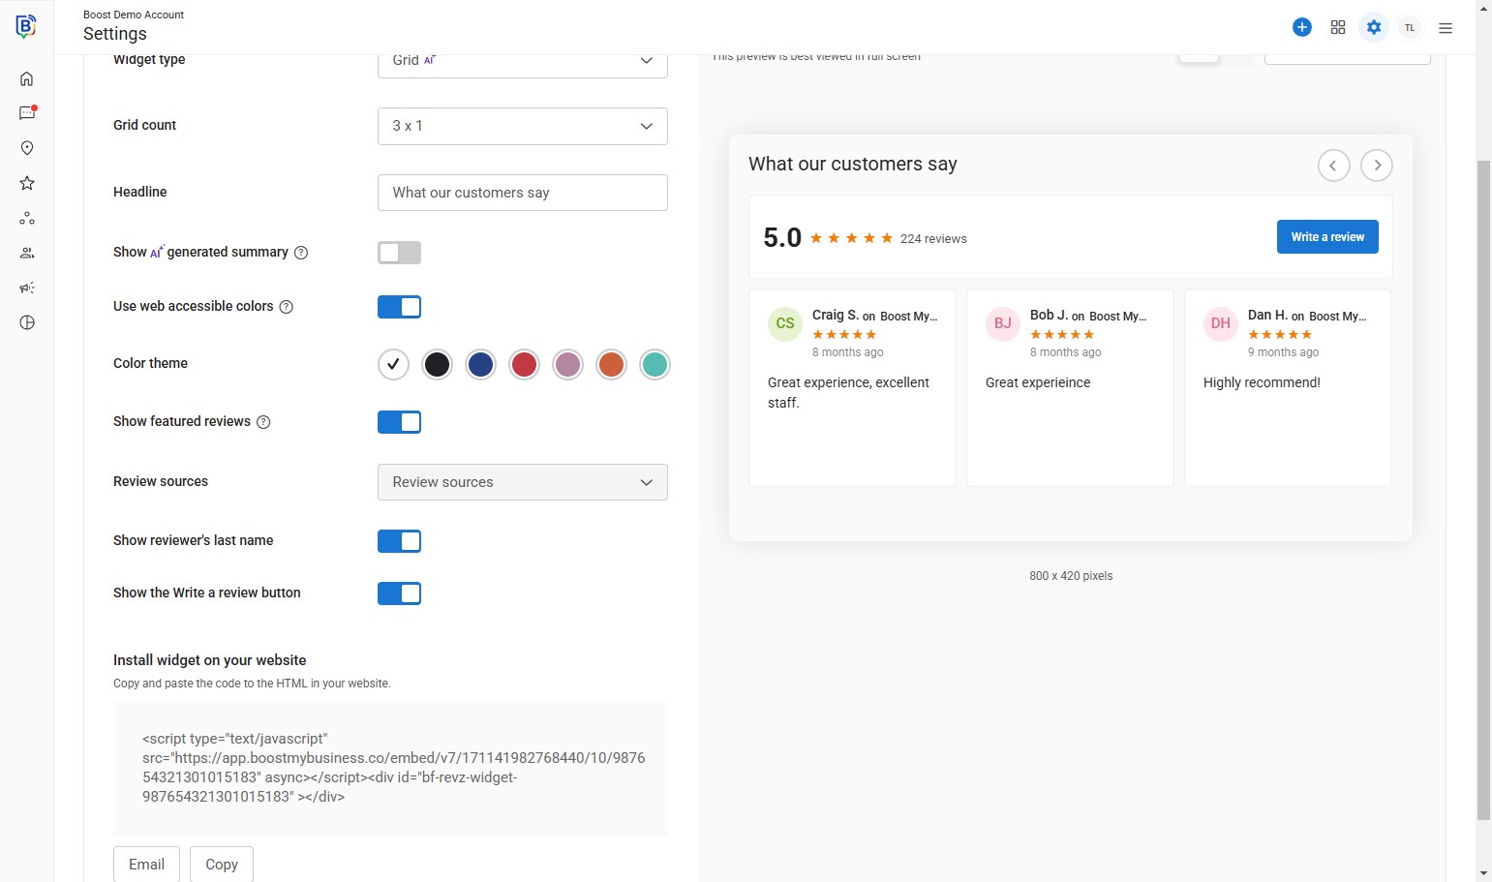Click the Copy code button
This screenshot has height=882, width=1492.
(x=222, y=864)
